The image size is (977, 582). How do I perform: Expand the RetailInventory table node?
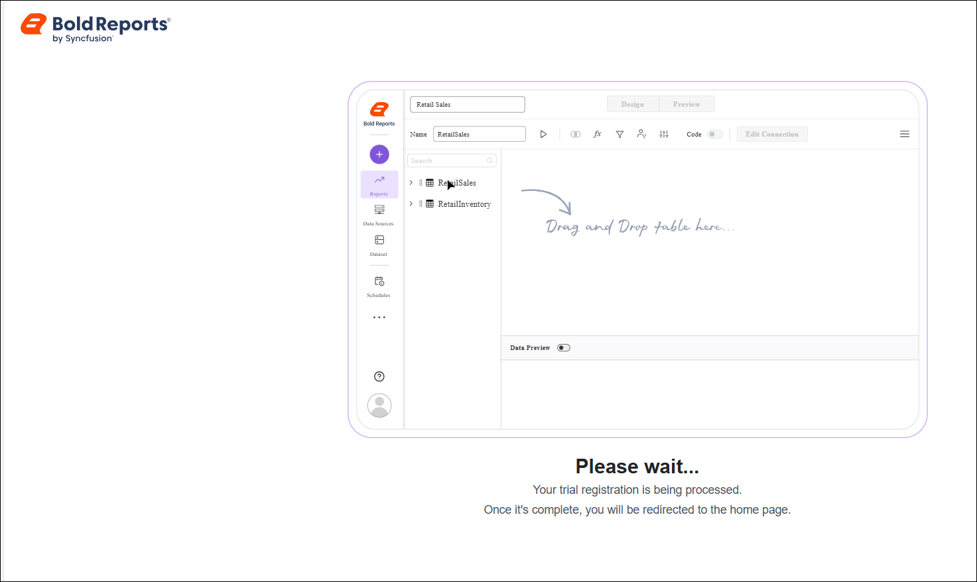coord(411,204)
